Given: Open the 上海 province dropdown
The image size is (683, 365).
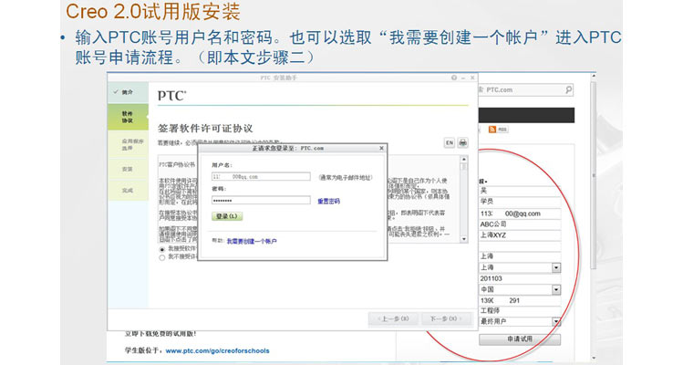Looking at the screenshot, I should coord(556,267).
